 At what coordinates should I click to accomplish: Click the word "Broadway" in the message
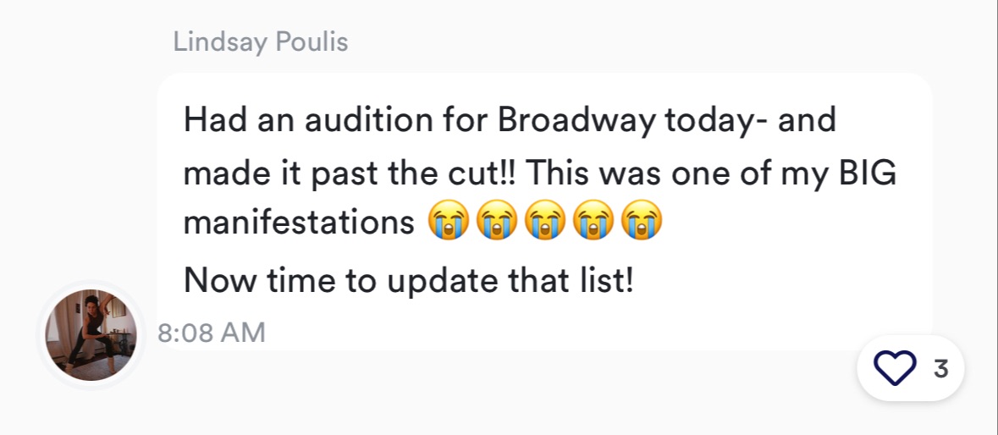(x=576, y=121)
